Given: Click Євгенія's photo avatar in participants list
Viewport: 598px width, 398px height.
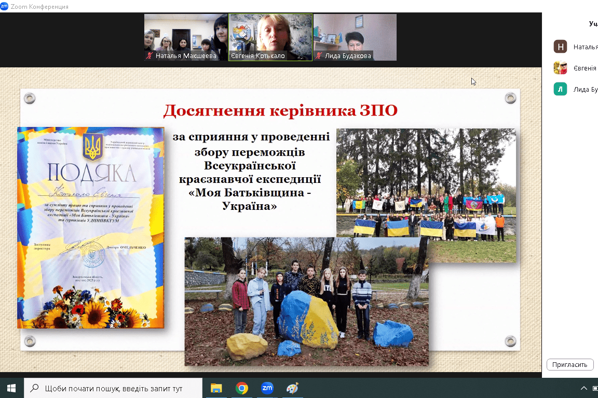Looking at the screenshot, I should coord(560,68).
